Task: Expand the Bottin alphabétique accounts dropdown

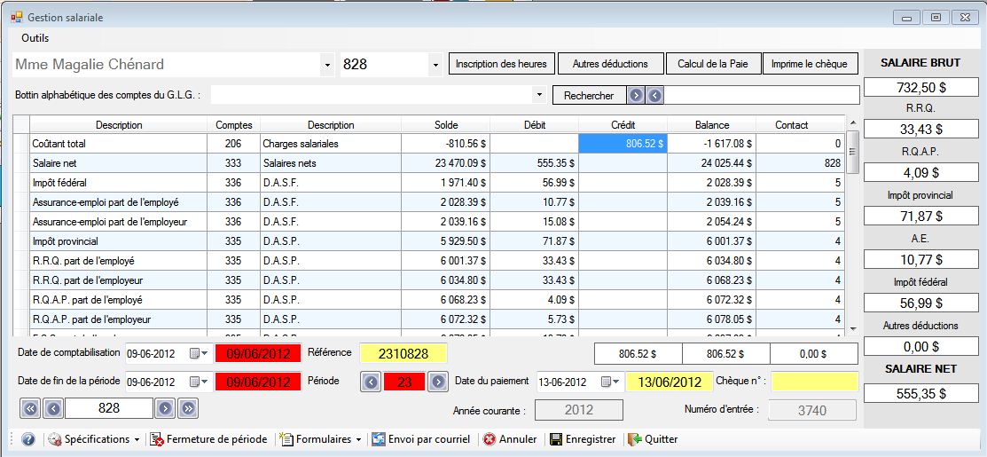Action: pos(539,94)
